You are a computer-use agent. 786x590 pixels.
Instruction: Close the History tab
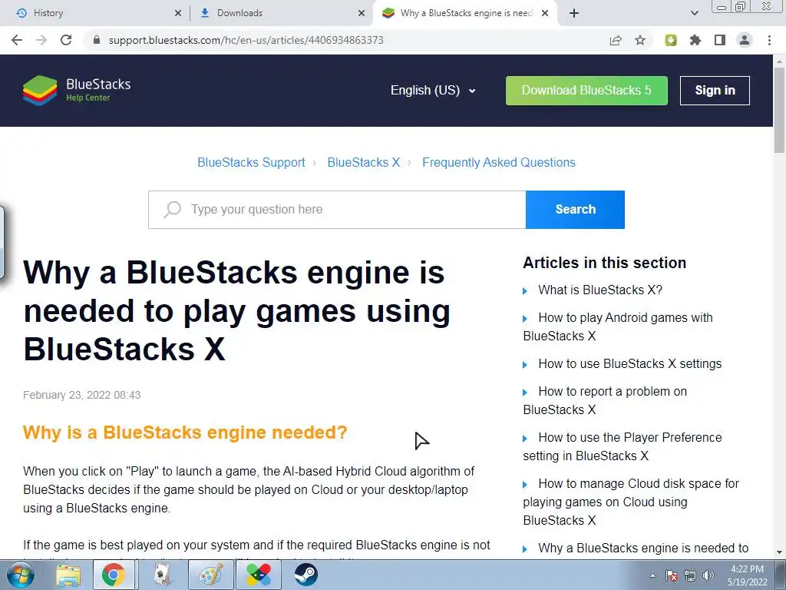coord(178,14)
